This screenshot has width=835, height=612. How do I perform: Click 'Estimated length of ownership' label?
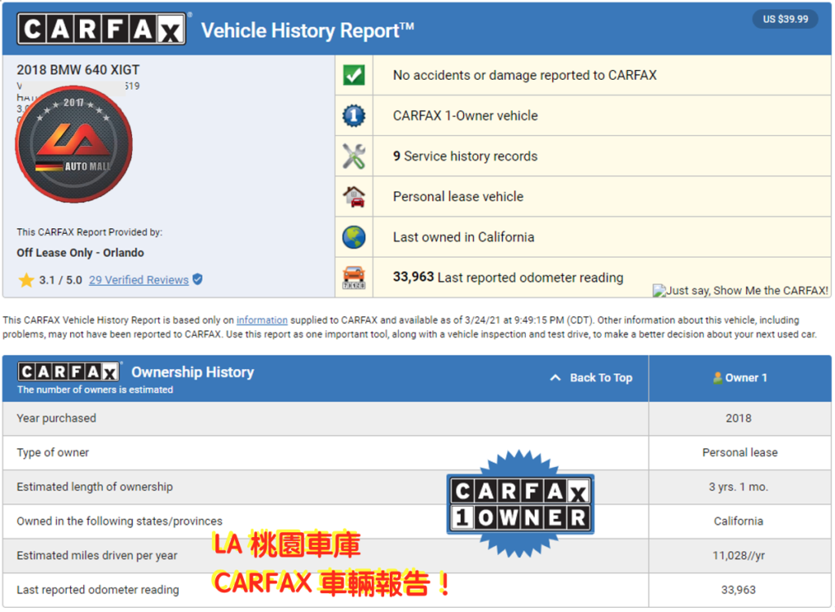pos(95,487)
